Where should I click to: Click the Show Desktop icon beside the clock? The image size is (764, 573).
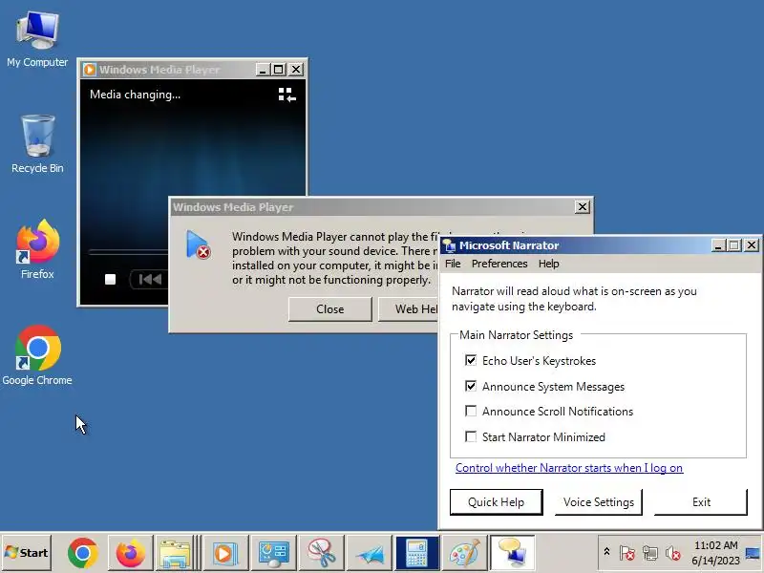[x=753, y=553]
